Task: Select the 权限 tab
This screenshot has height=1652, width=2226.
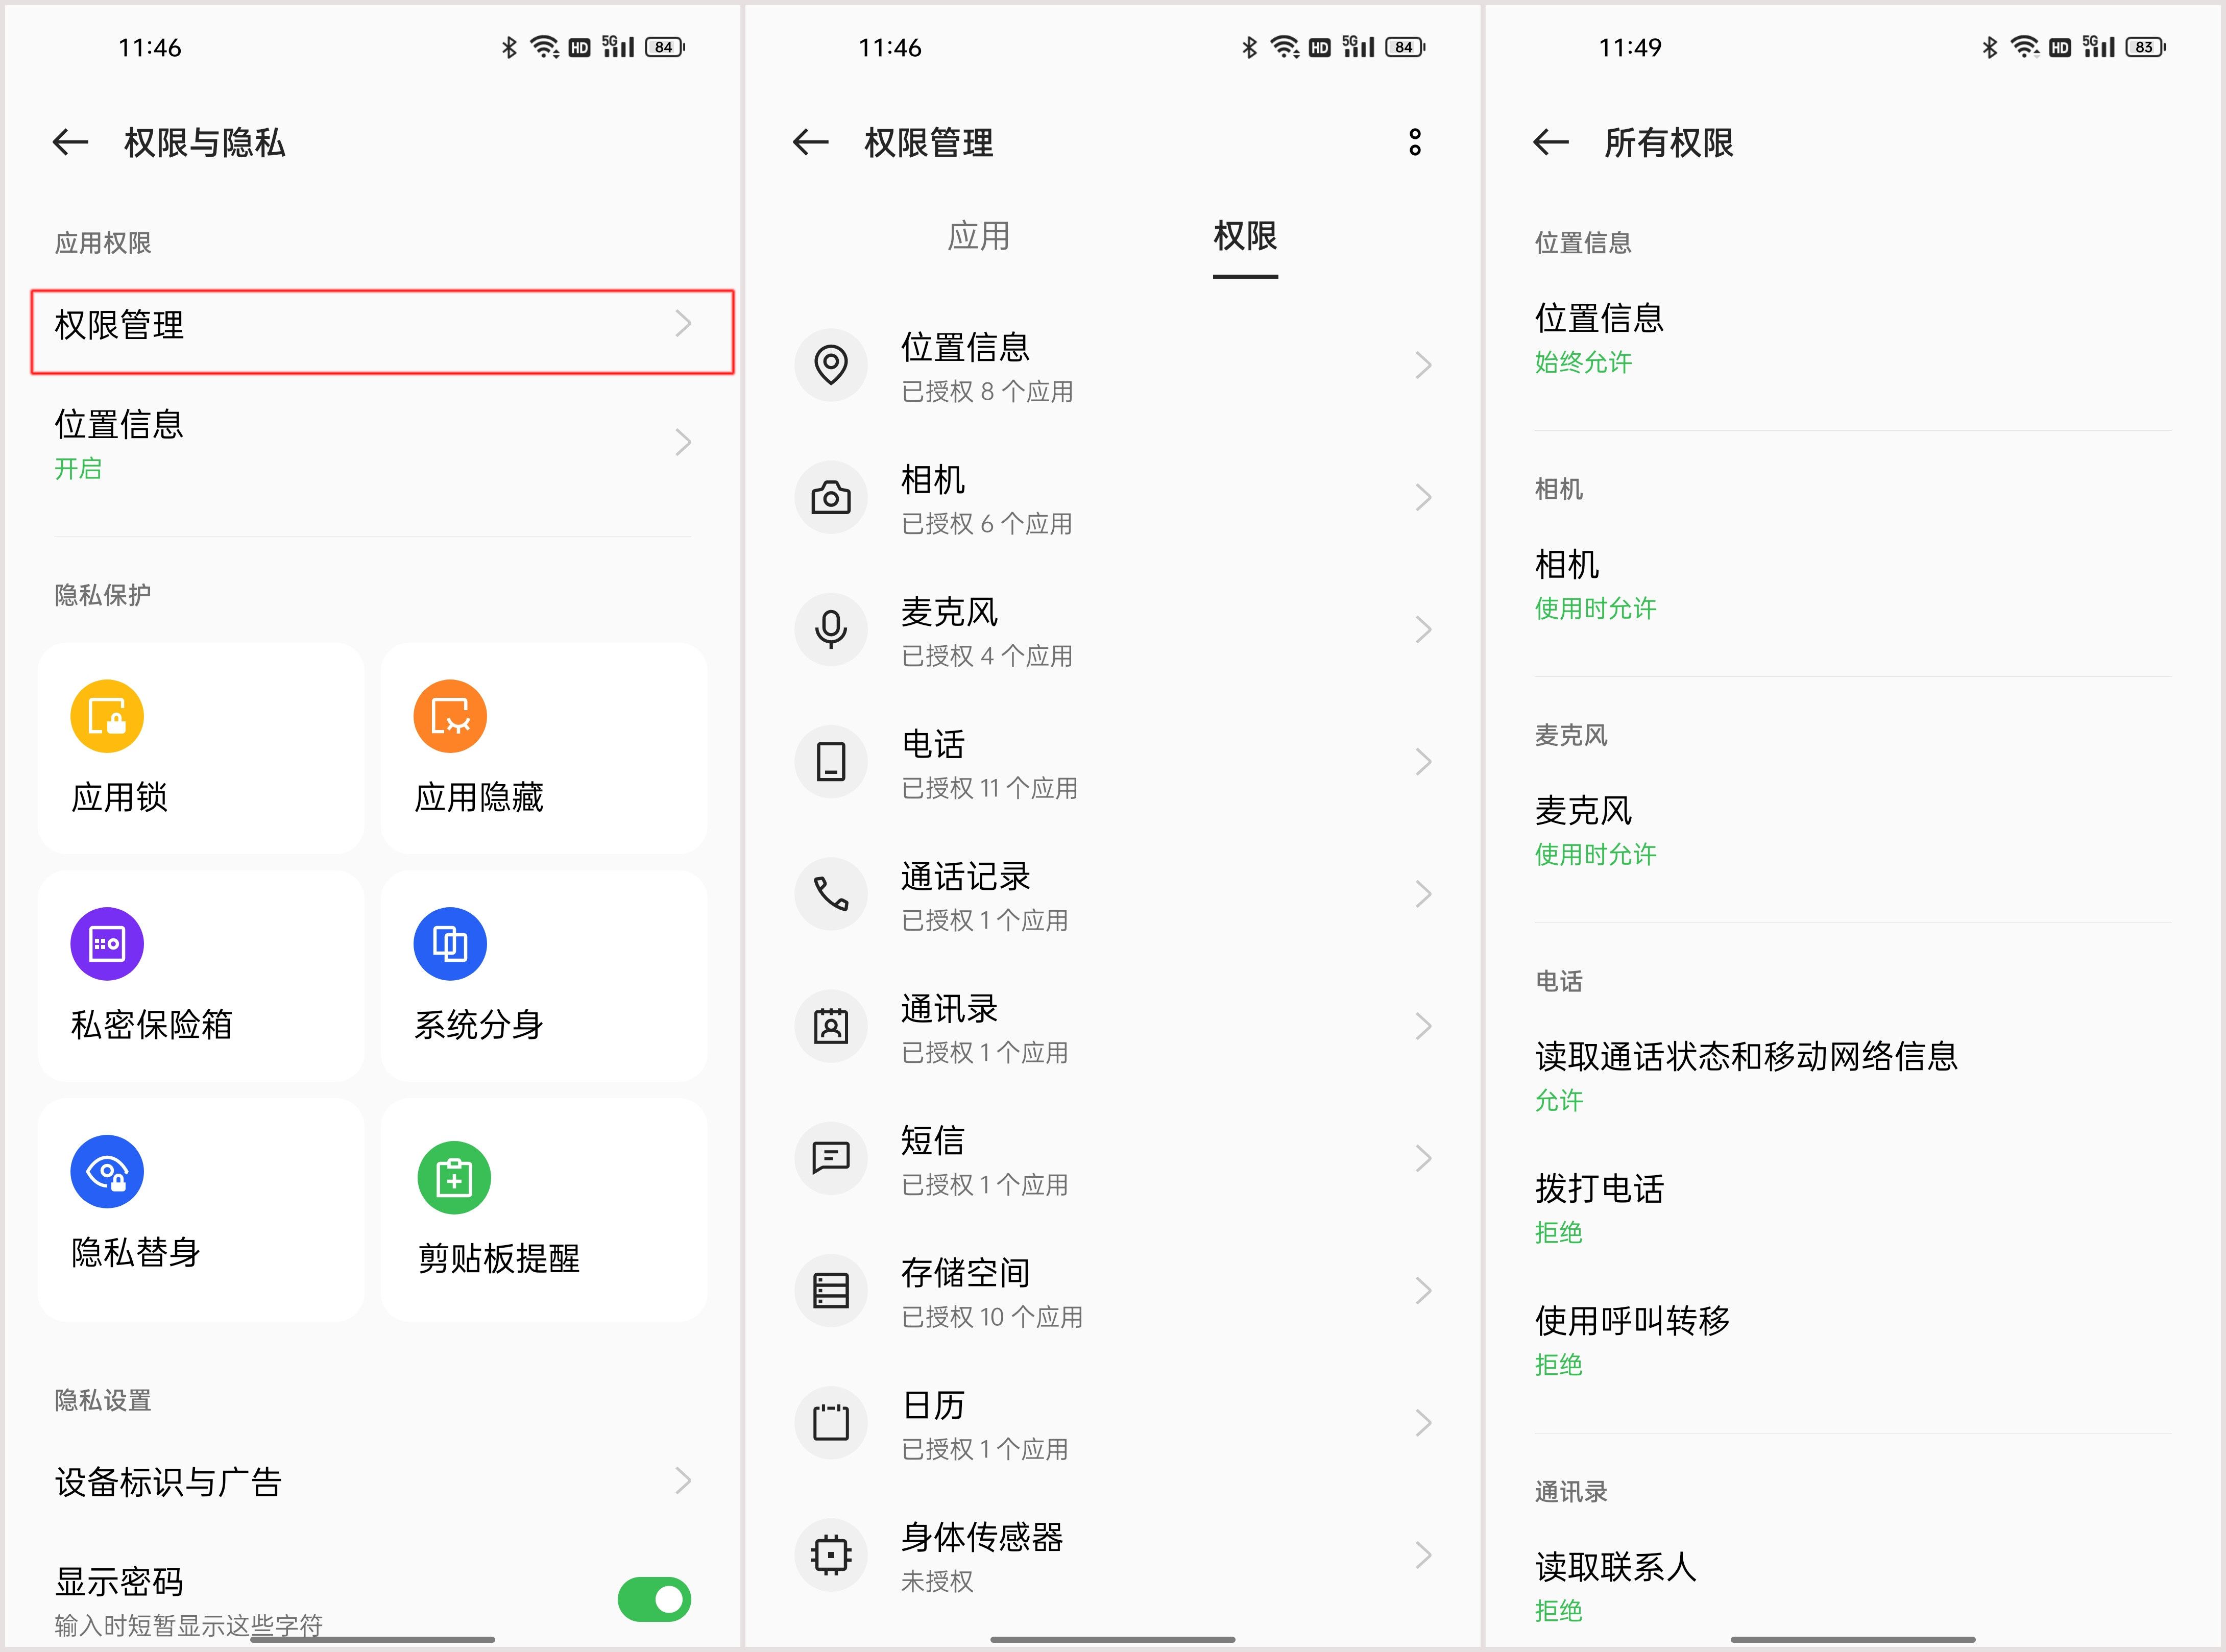Action: click(1245, 236)
